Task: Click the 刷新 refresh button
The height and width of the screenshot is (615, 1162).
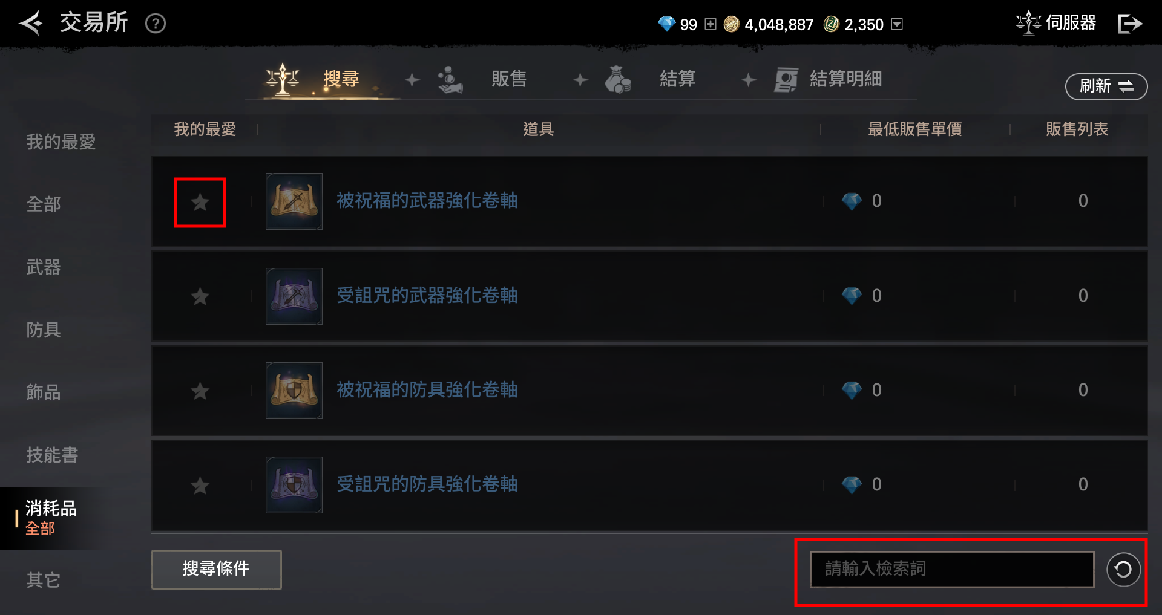Action: [1106, 86]
